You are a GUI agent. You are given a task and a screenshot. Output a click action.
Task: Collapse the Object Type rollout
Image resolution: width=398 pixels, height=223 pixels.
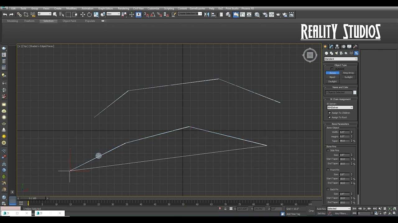[340, 65]
